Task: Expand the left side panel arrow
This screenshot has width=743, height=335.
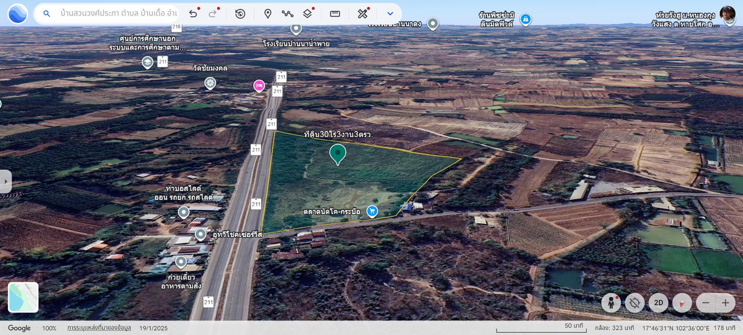Action: [6, 181]
